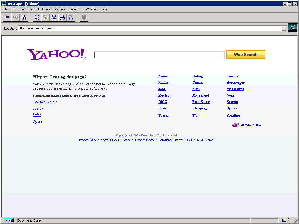Open the Directory menu
Screen dimensions: 299x224
click(x=76, y=9)
